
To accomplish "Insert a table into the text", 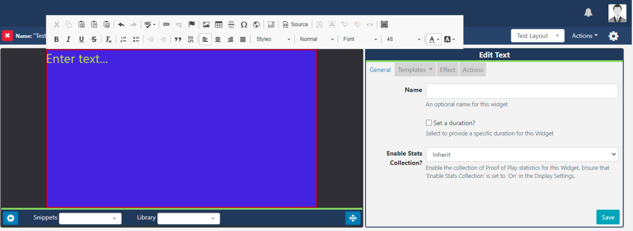I will [x=219, y=25].
